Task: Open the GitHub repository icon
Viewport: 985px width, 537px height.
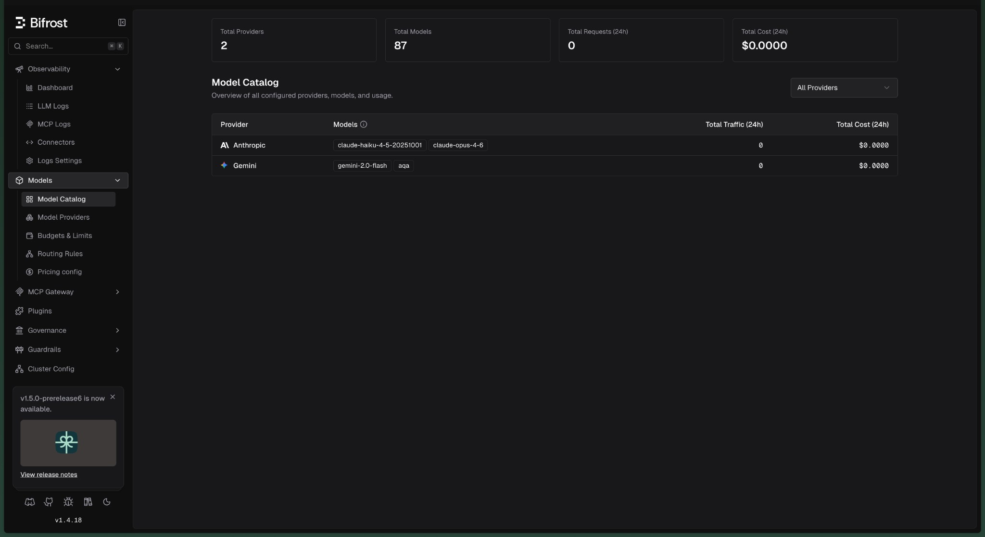Action: point(49,502)
